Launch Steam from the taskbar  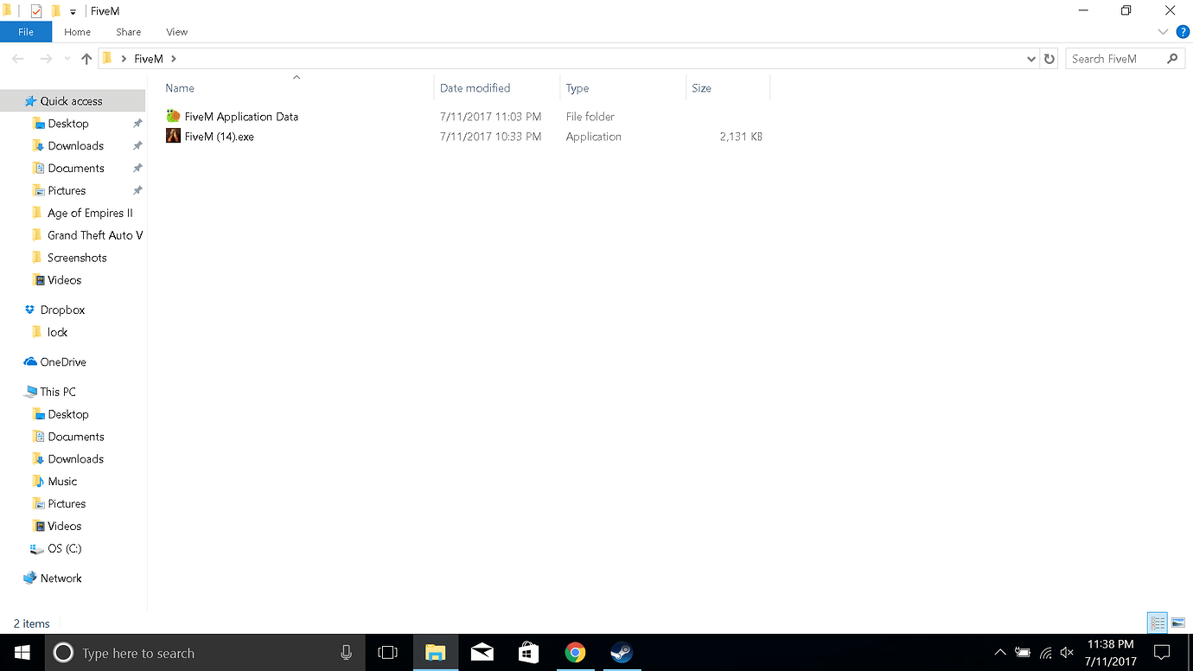tap(622, 653)
